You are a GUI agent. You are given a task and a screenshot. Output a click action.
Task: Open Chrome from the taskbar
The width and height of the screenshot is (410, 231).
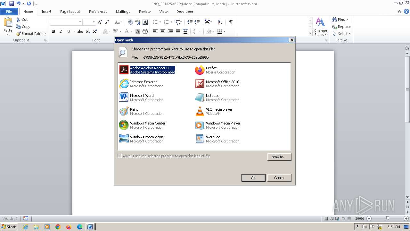pos(58,227)
